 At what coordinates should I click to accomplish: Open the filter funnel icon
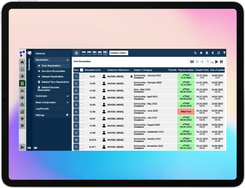click(224, 53)
